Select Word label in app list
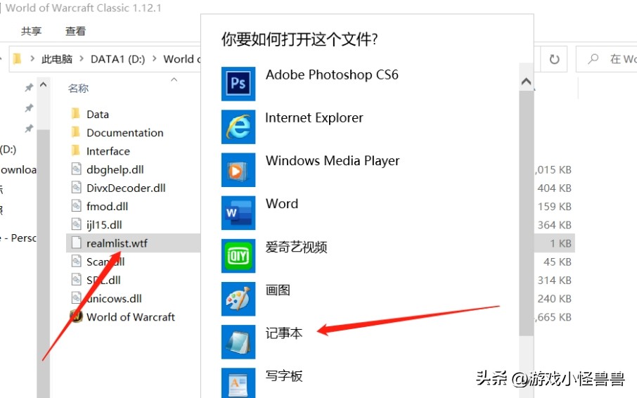The image size is (637, 398). click(x=282, y=204)
